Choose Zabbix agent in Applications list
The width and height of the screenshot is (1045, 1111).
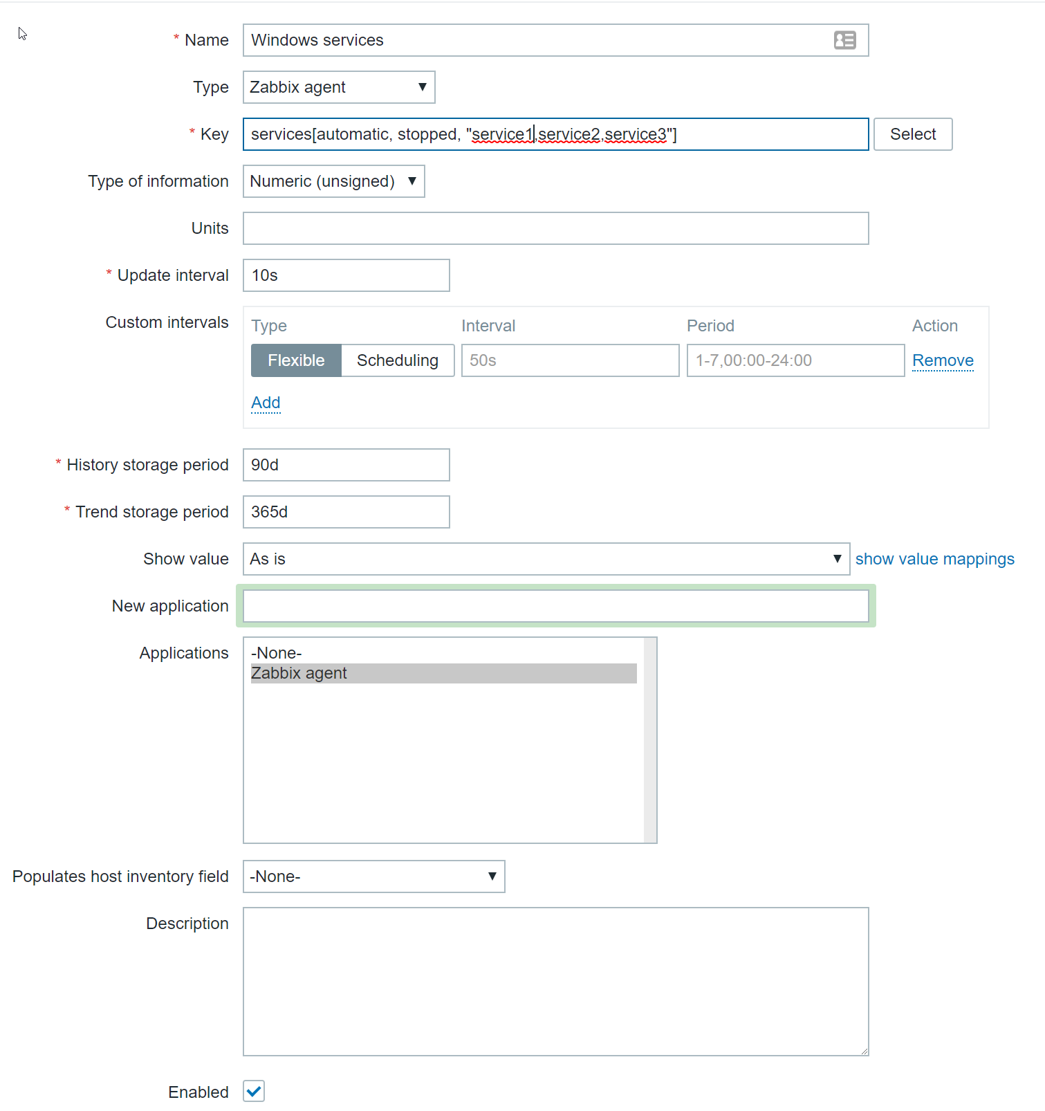[x=443, y=673]
